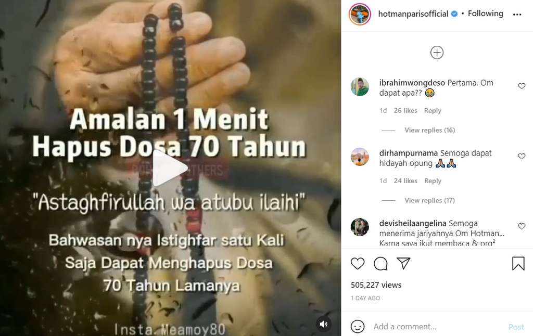Open the emoji picker smiley icon
533x336 pixels.
[357, 327]
